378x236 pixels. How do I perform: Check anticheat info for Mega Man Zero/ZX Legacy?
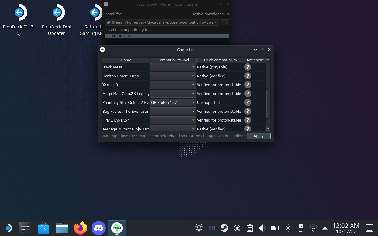(248, 94)
